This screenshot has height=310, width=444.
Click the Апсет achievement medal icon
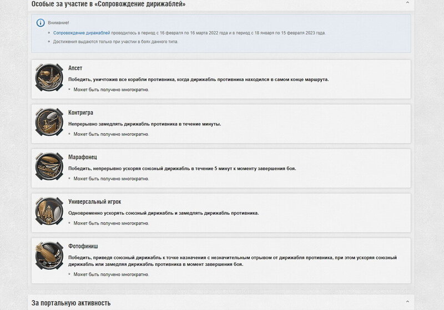pyautogui.click(x=49, y=78)
